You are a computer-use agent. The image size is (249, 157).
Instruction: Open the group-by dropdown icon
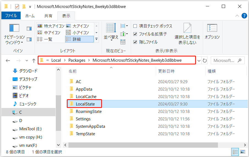[124, 26]
